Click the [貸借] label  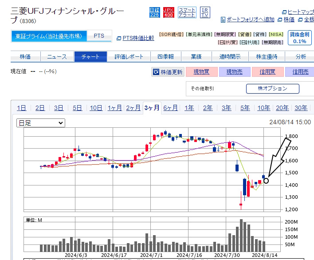click(245, 35)
